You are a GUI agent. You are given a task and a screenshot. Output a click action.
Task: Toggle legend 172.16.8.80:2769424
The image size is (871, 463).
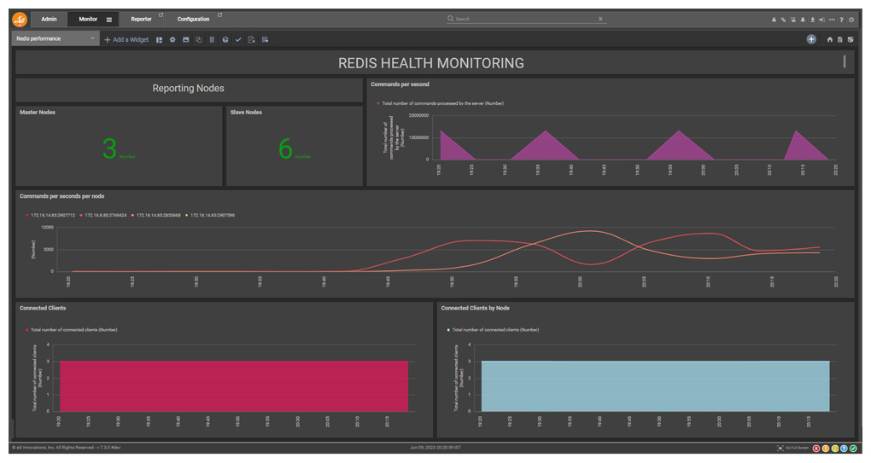(x=103, y=215)
